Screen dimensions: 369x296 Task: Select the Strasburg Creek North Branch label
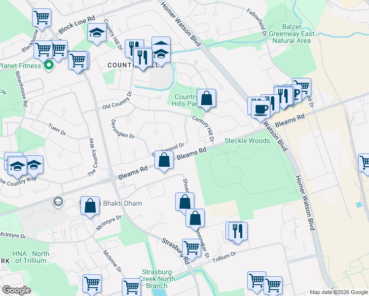(x=157, y=279)
